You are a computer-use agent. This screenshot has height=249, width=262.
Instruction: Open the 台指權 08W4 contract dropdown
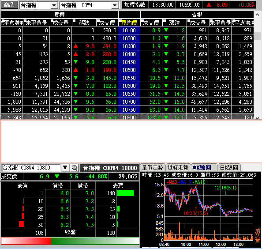115,5
